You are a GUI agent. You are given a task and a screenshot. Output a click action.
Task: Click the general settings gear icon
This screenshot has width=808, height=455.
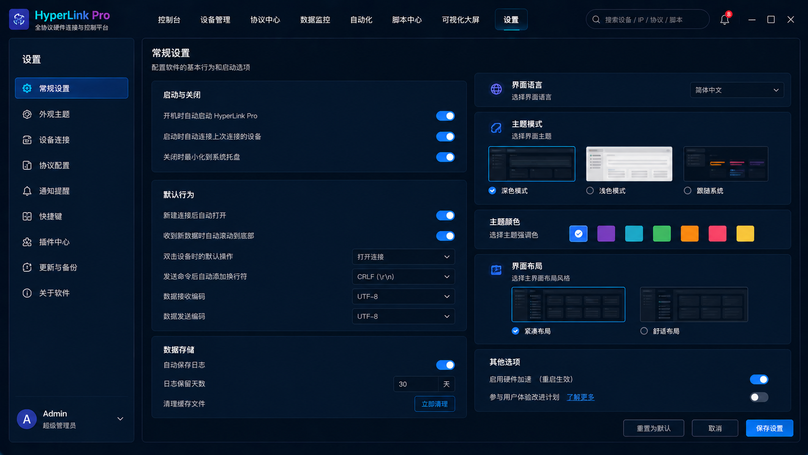tap(27, 88)
